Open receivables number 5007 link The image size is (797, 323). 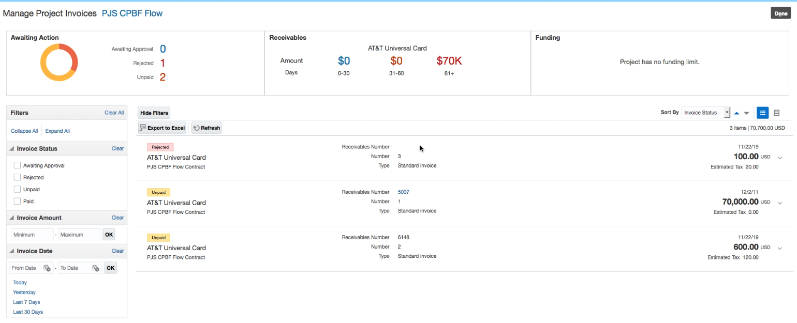[x=403, y=192]
